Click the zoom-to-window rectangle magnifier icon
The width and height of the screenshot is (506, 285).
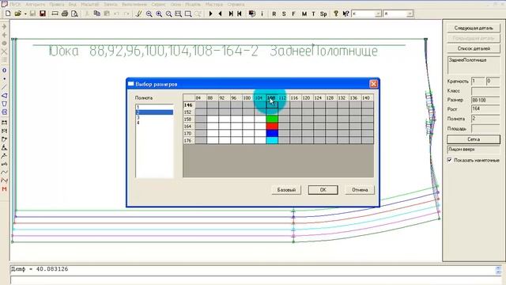tap(179, 14)
